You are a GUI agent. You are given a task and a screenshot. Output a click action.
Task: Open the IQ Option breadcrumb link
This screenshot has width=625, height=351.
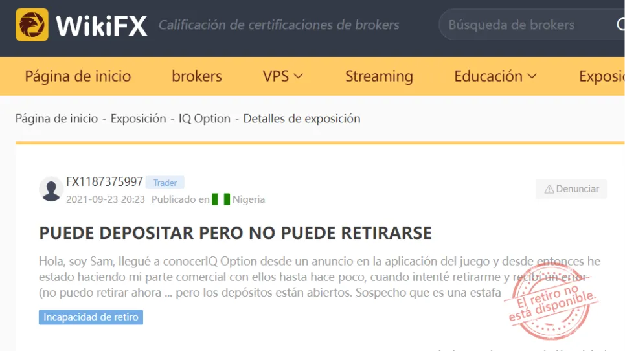(x=205, y=119)
